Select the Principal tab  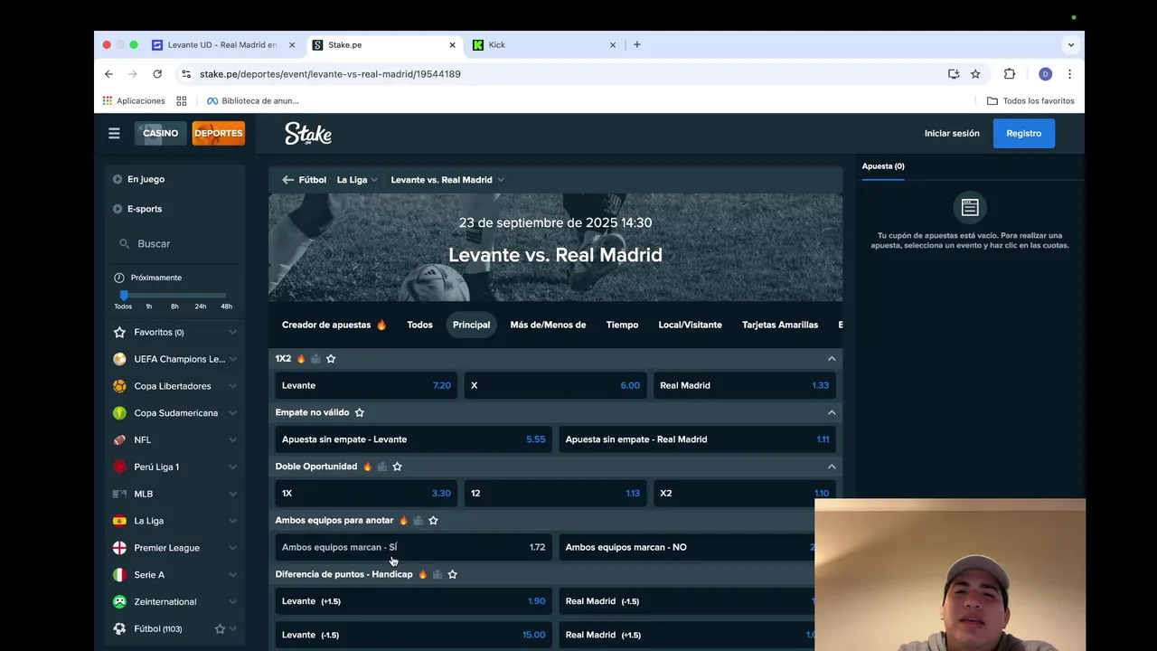coord(472,325)
